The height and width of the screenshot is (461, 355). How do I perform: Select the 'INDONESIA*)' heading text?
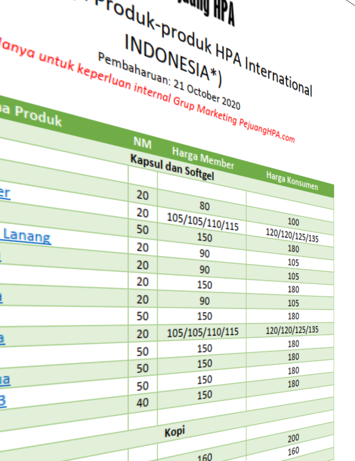[174, 61]
